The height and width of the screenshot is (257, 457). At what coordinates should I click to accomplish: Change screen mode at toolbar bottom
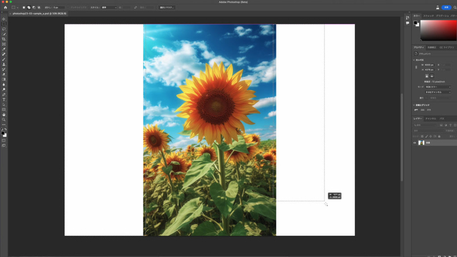4,146
